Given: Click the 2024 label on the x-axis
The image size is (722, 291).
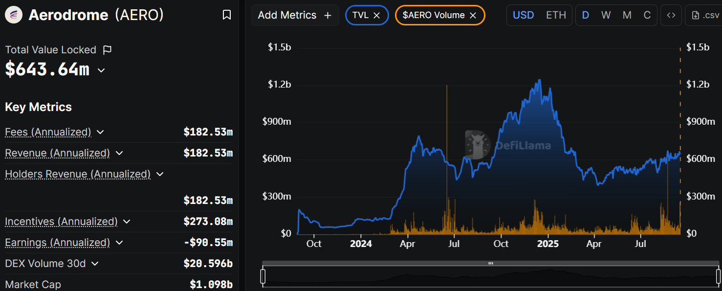Looking at the screenshot, I should coord(361,244).
